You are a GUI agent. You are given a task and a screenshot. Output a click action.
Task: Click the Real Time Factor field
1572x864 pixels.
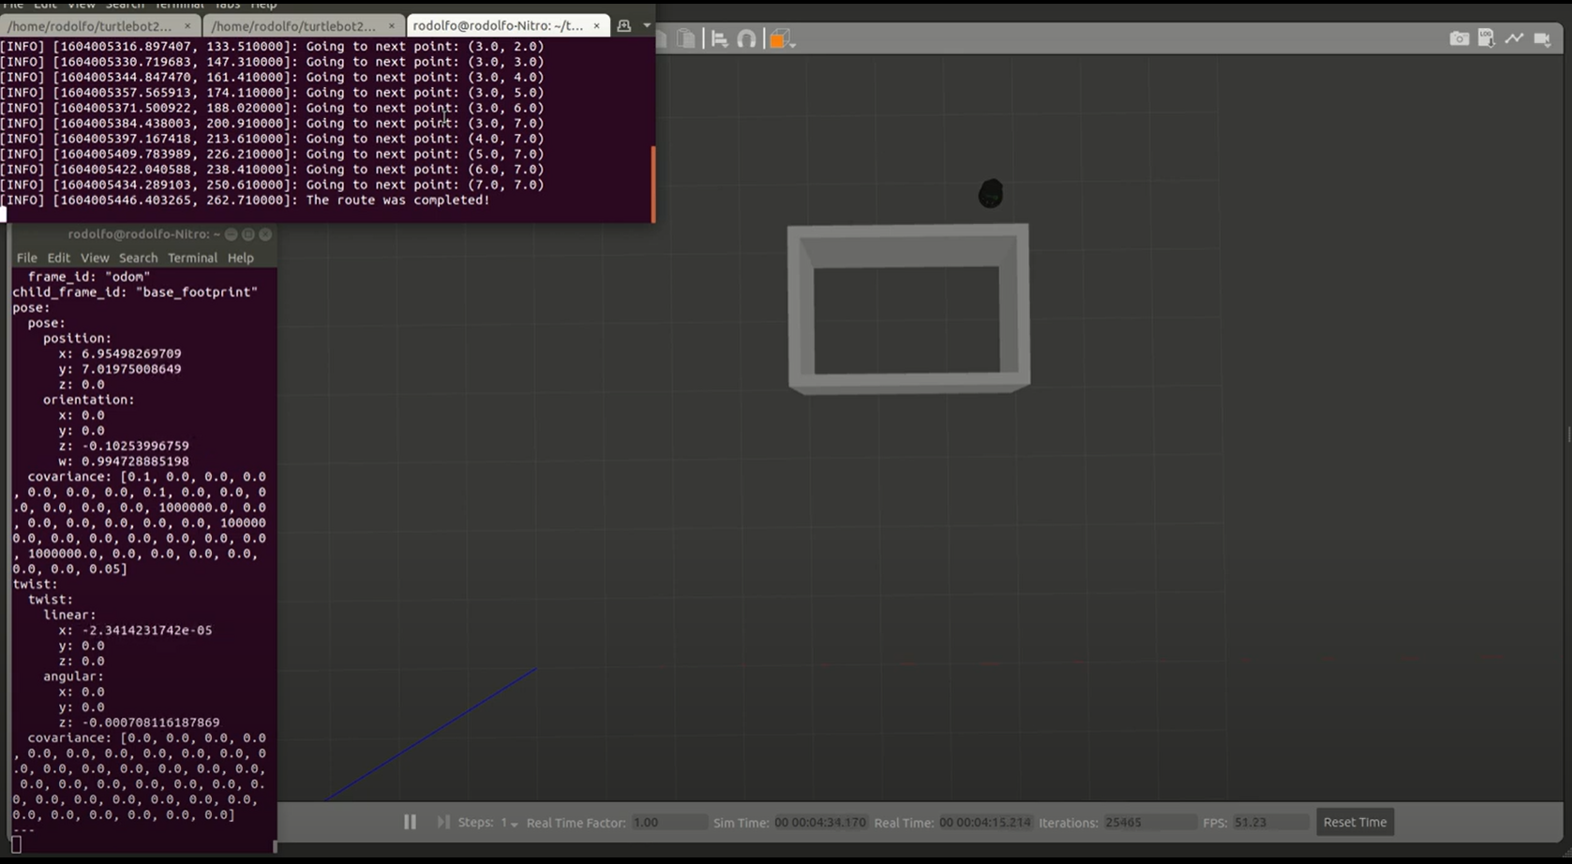[668, 823]
